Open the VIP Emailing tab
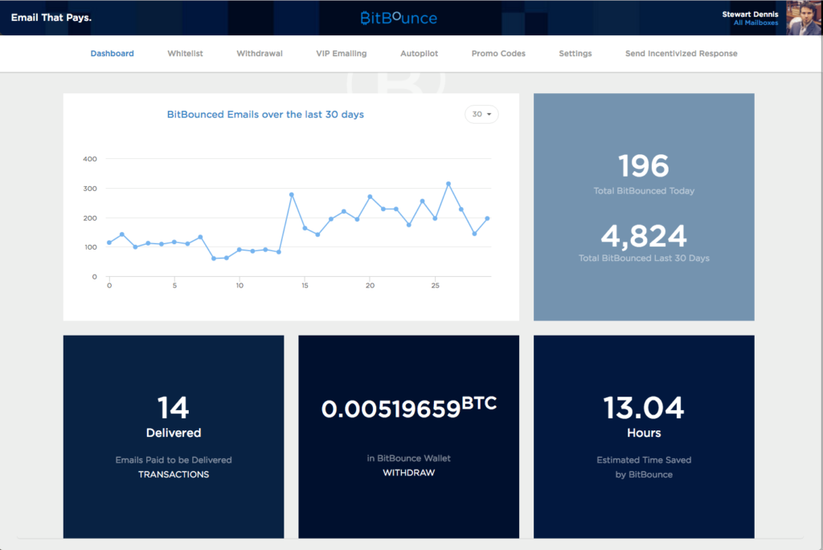 (x=342, y=54)
